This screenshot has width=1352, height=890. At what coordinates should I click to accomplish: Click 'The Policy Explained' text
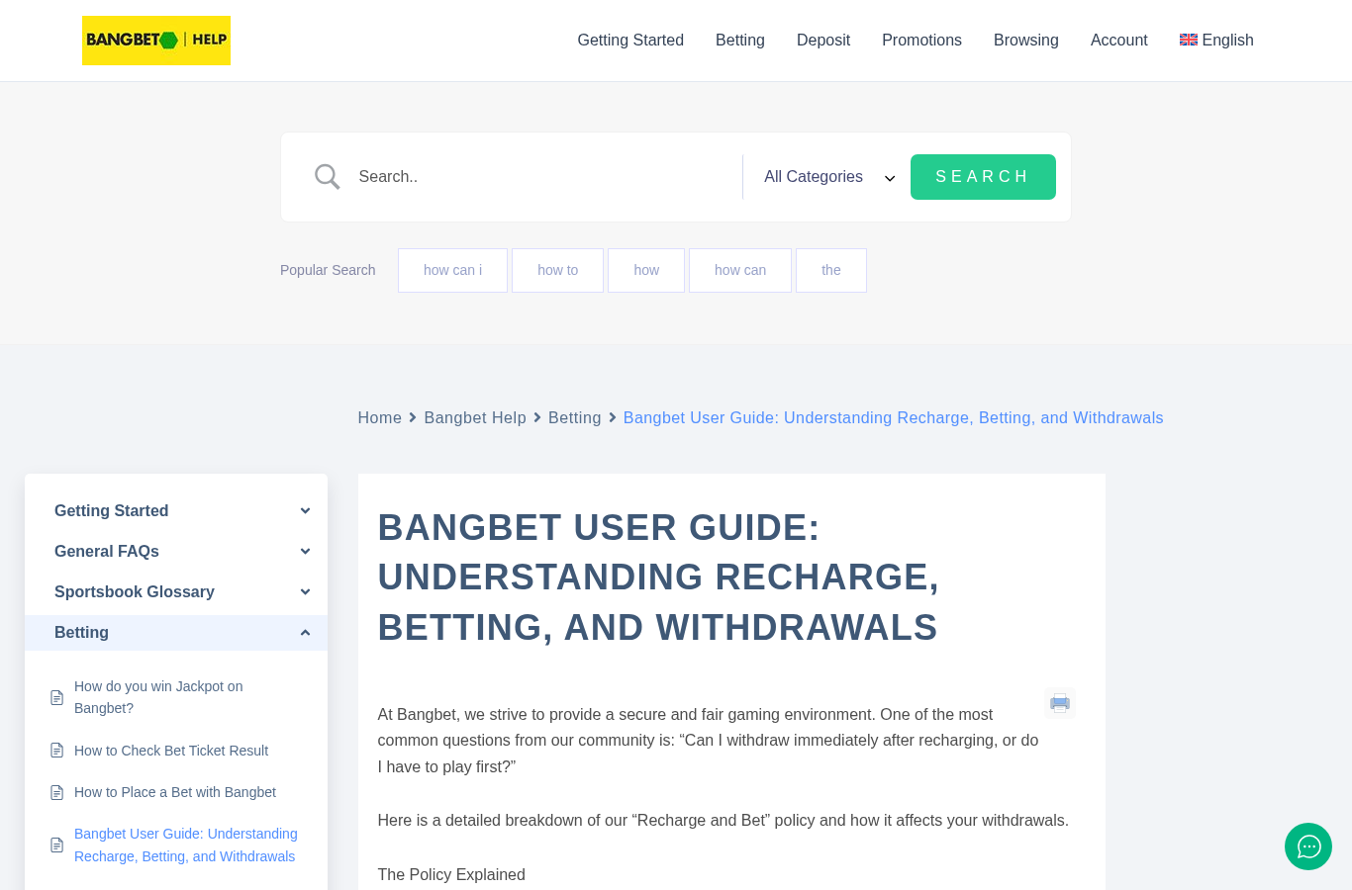[451, 875]
